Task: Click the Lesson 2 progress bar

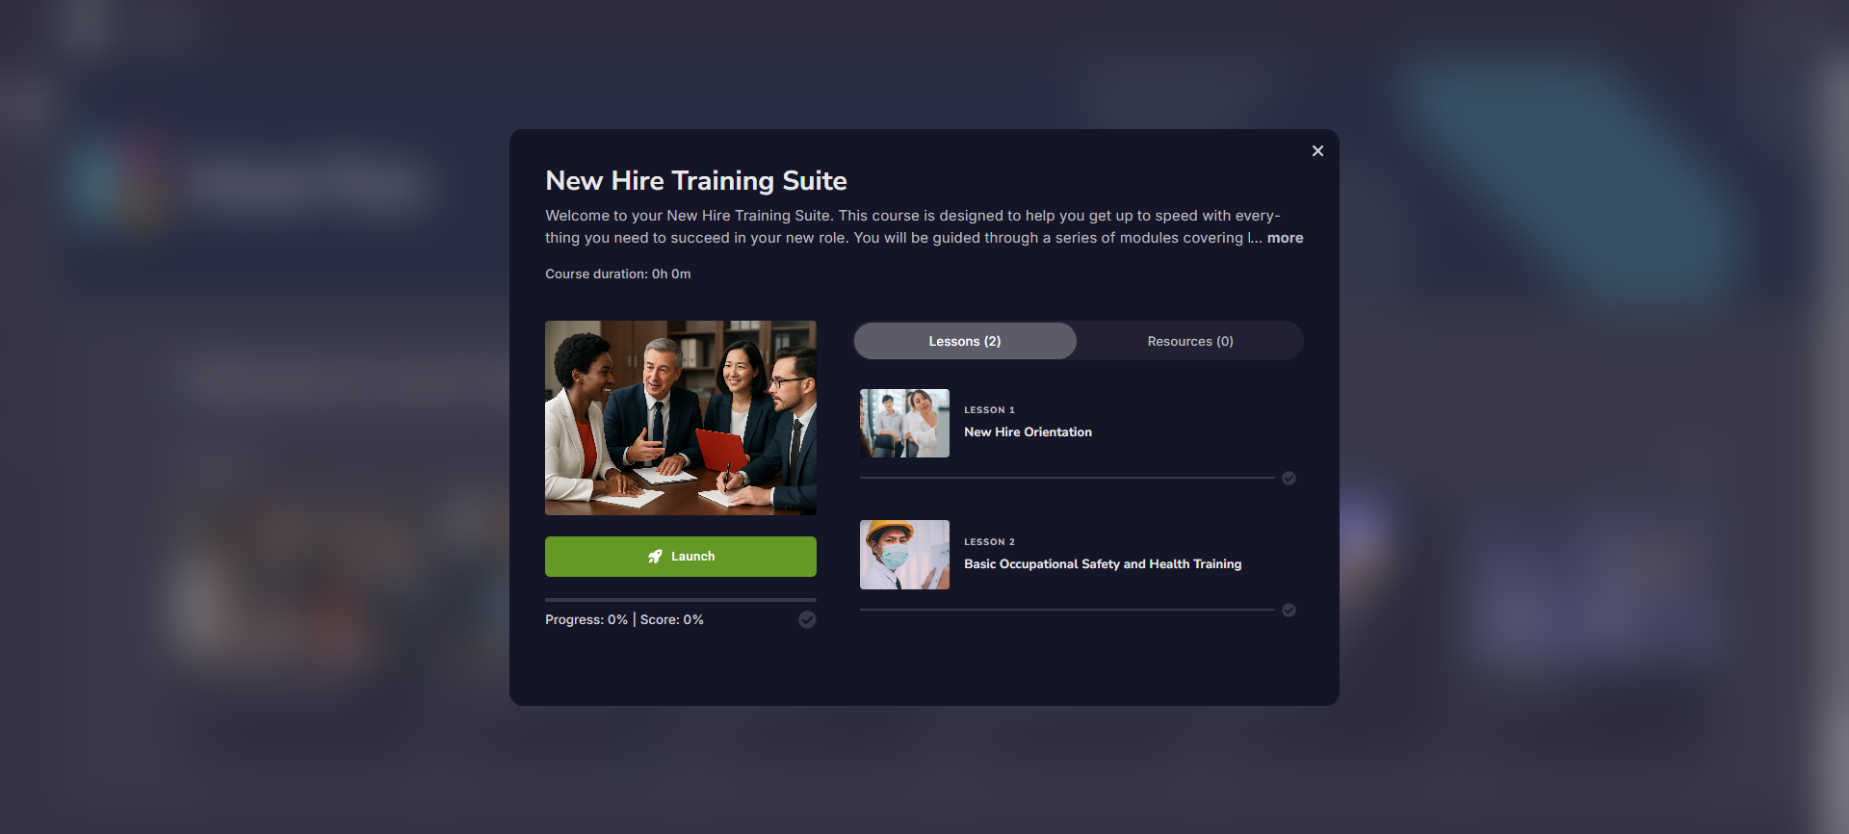Action: (1067, 610)
